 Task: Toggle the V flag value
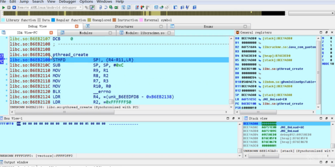331,49
